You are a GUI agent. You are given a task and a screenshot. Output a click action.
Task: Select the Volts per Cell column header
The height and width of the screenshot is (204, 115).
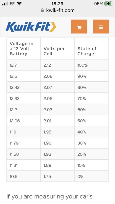(x=58, y=48)
